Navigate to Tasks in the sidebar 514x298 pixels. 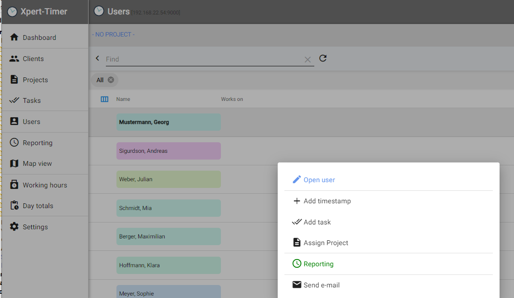pos(31,100)
